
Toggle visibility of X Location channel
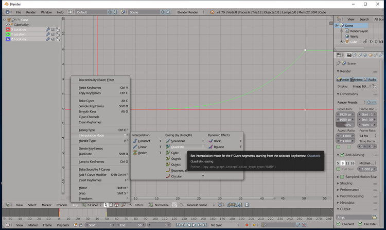(8, 29)
